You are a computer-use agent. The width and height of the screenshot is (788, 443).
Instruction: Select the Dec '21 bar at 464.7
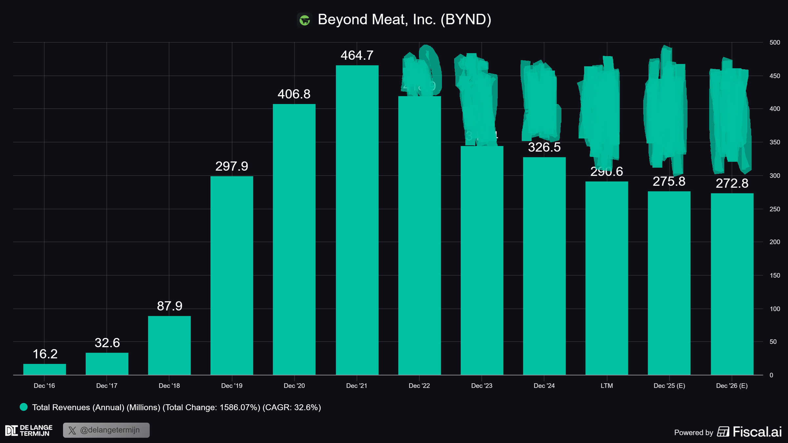coord(357,220)
